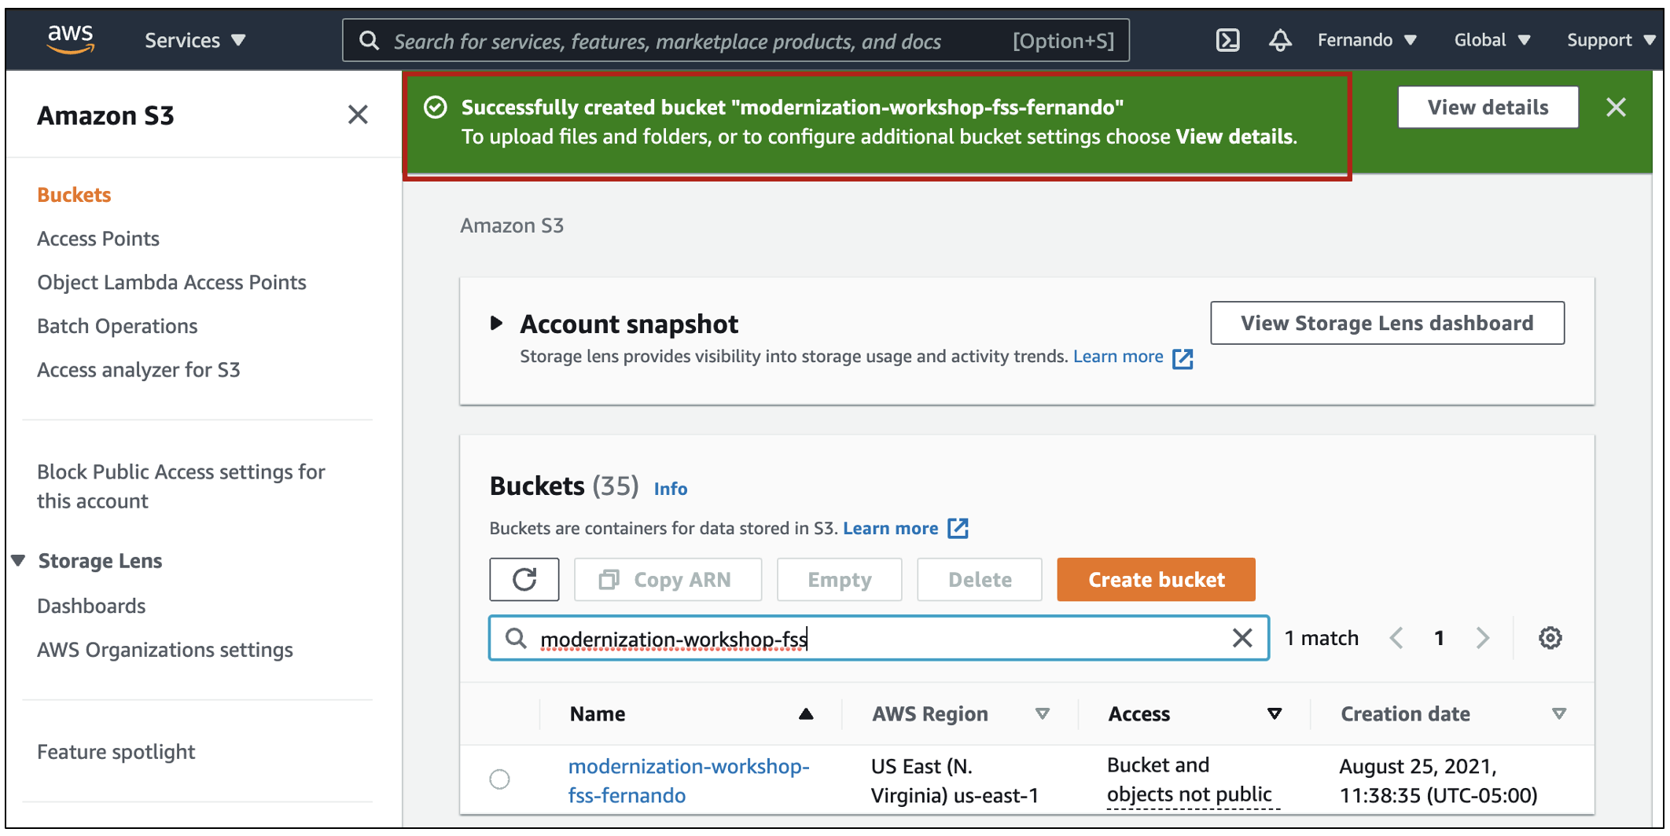
Task: Sort by Creation date column arrow
Action: point(1559,714)
